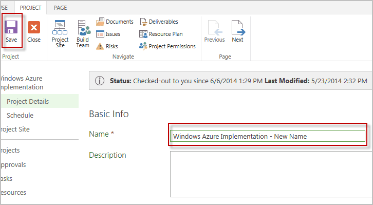Open Project Site sidebar link

pyautogui.click(x=15, y=129)
